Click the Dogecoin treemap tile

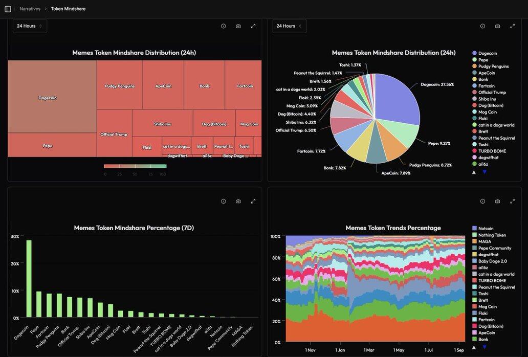(52, 97)
